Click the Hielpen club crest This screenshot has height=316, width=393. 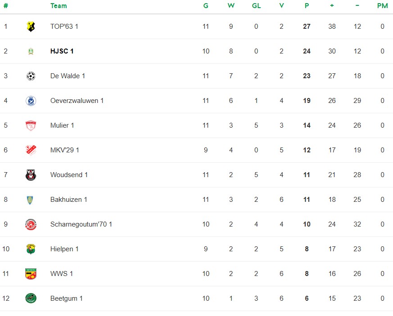[31, 249]
